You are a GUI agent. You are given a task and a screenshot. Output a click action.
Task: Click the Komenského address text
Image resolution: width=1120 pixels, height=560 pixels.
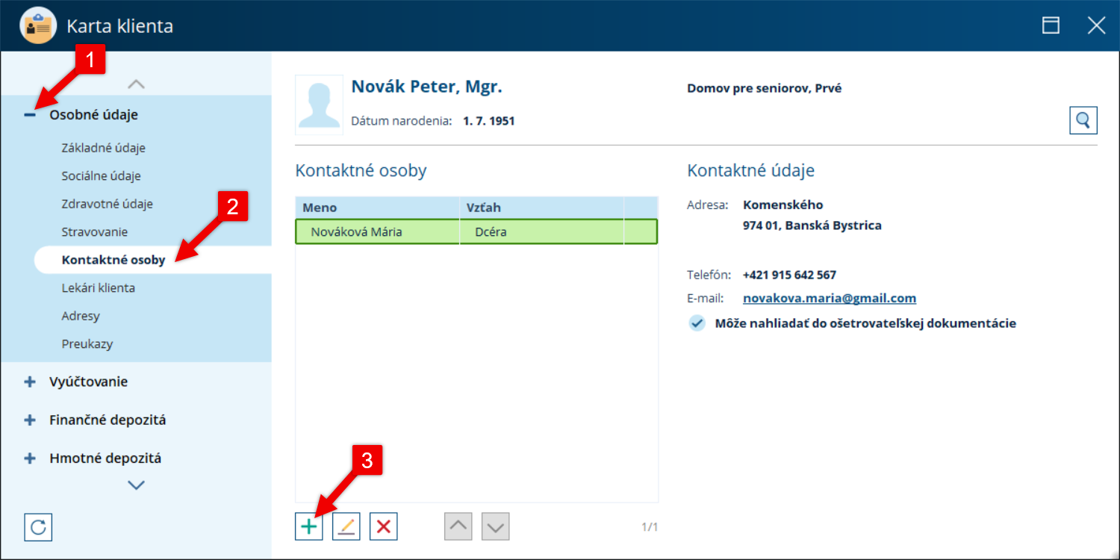pos(783,205)
